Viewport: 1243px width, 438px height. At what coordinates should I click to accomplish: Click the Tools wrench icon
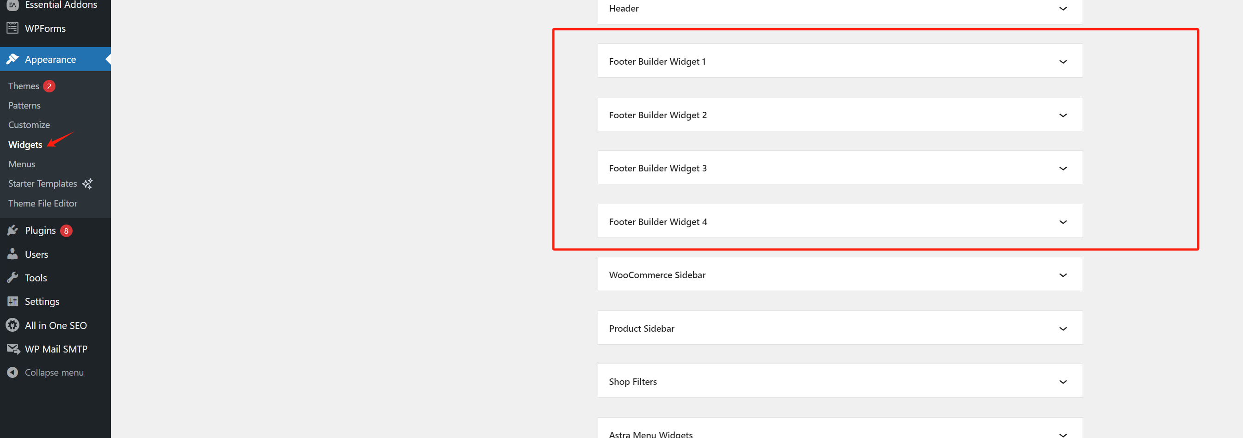12,278
